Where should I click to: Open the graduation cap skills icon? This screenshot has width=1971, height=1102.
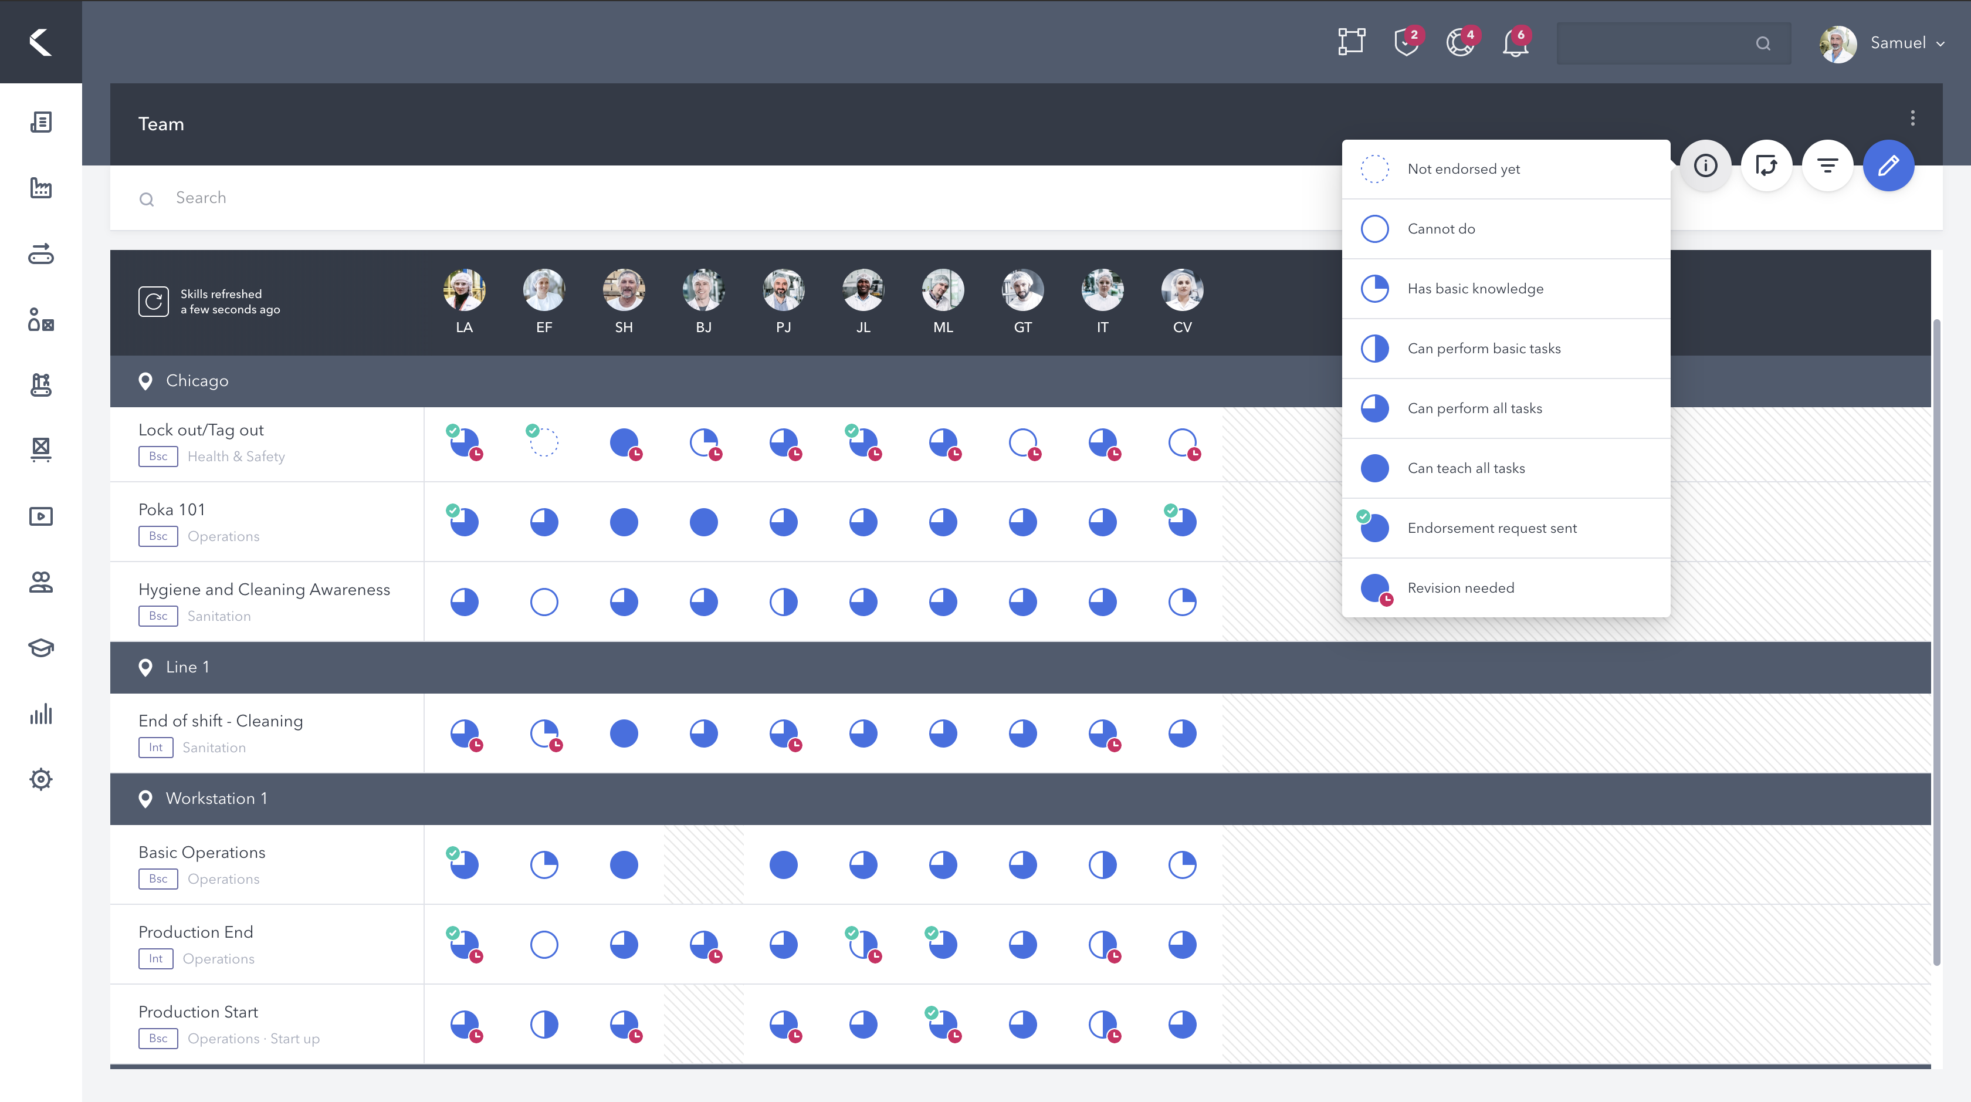point(40,648)
